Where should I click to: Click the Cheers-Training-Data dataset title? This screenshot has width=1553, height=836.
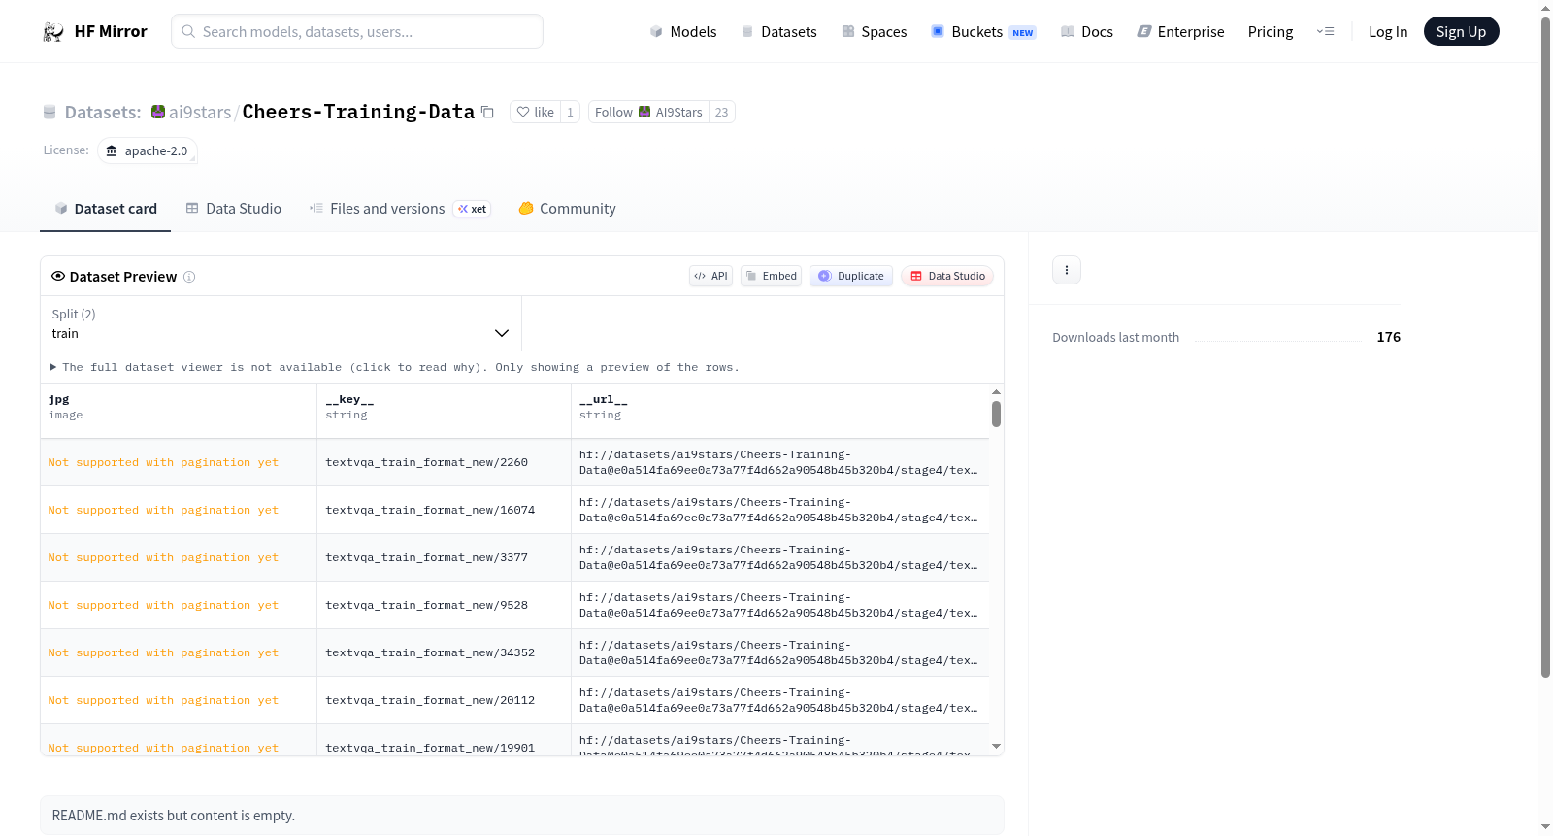[358, 112]
